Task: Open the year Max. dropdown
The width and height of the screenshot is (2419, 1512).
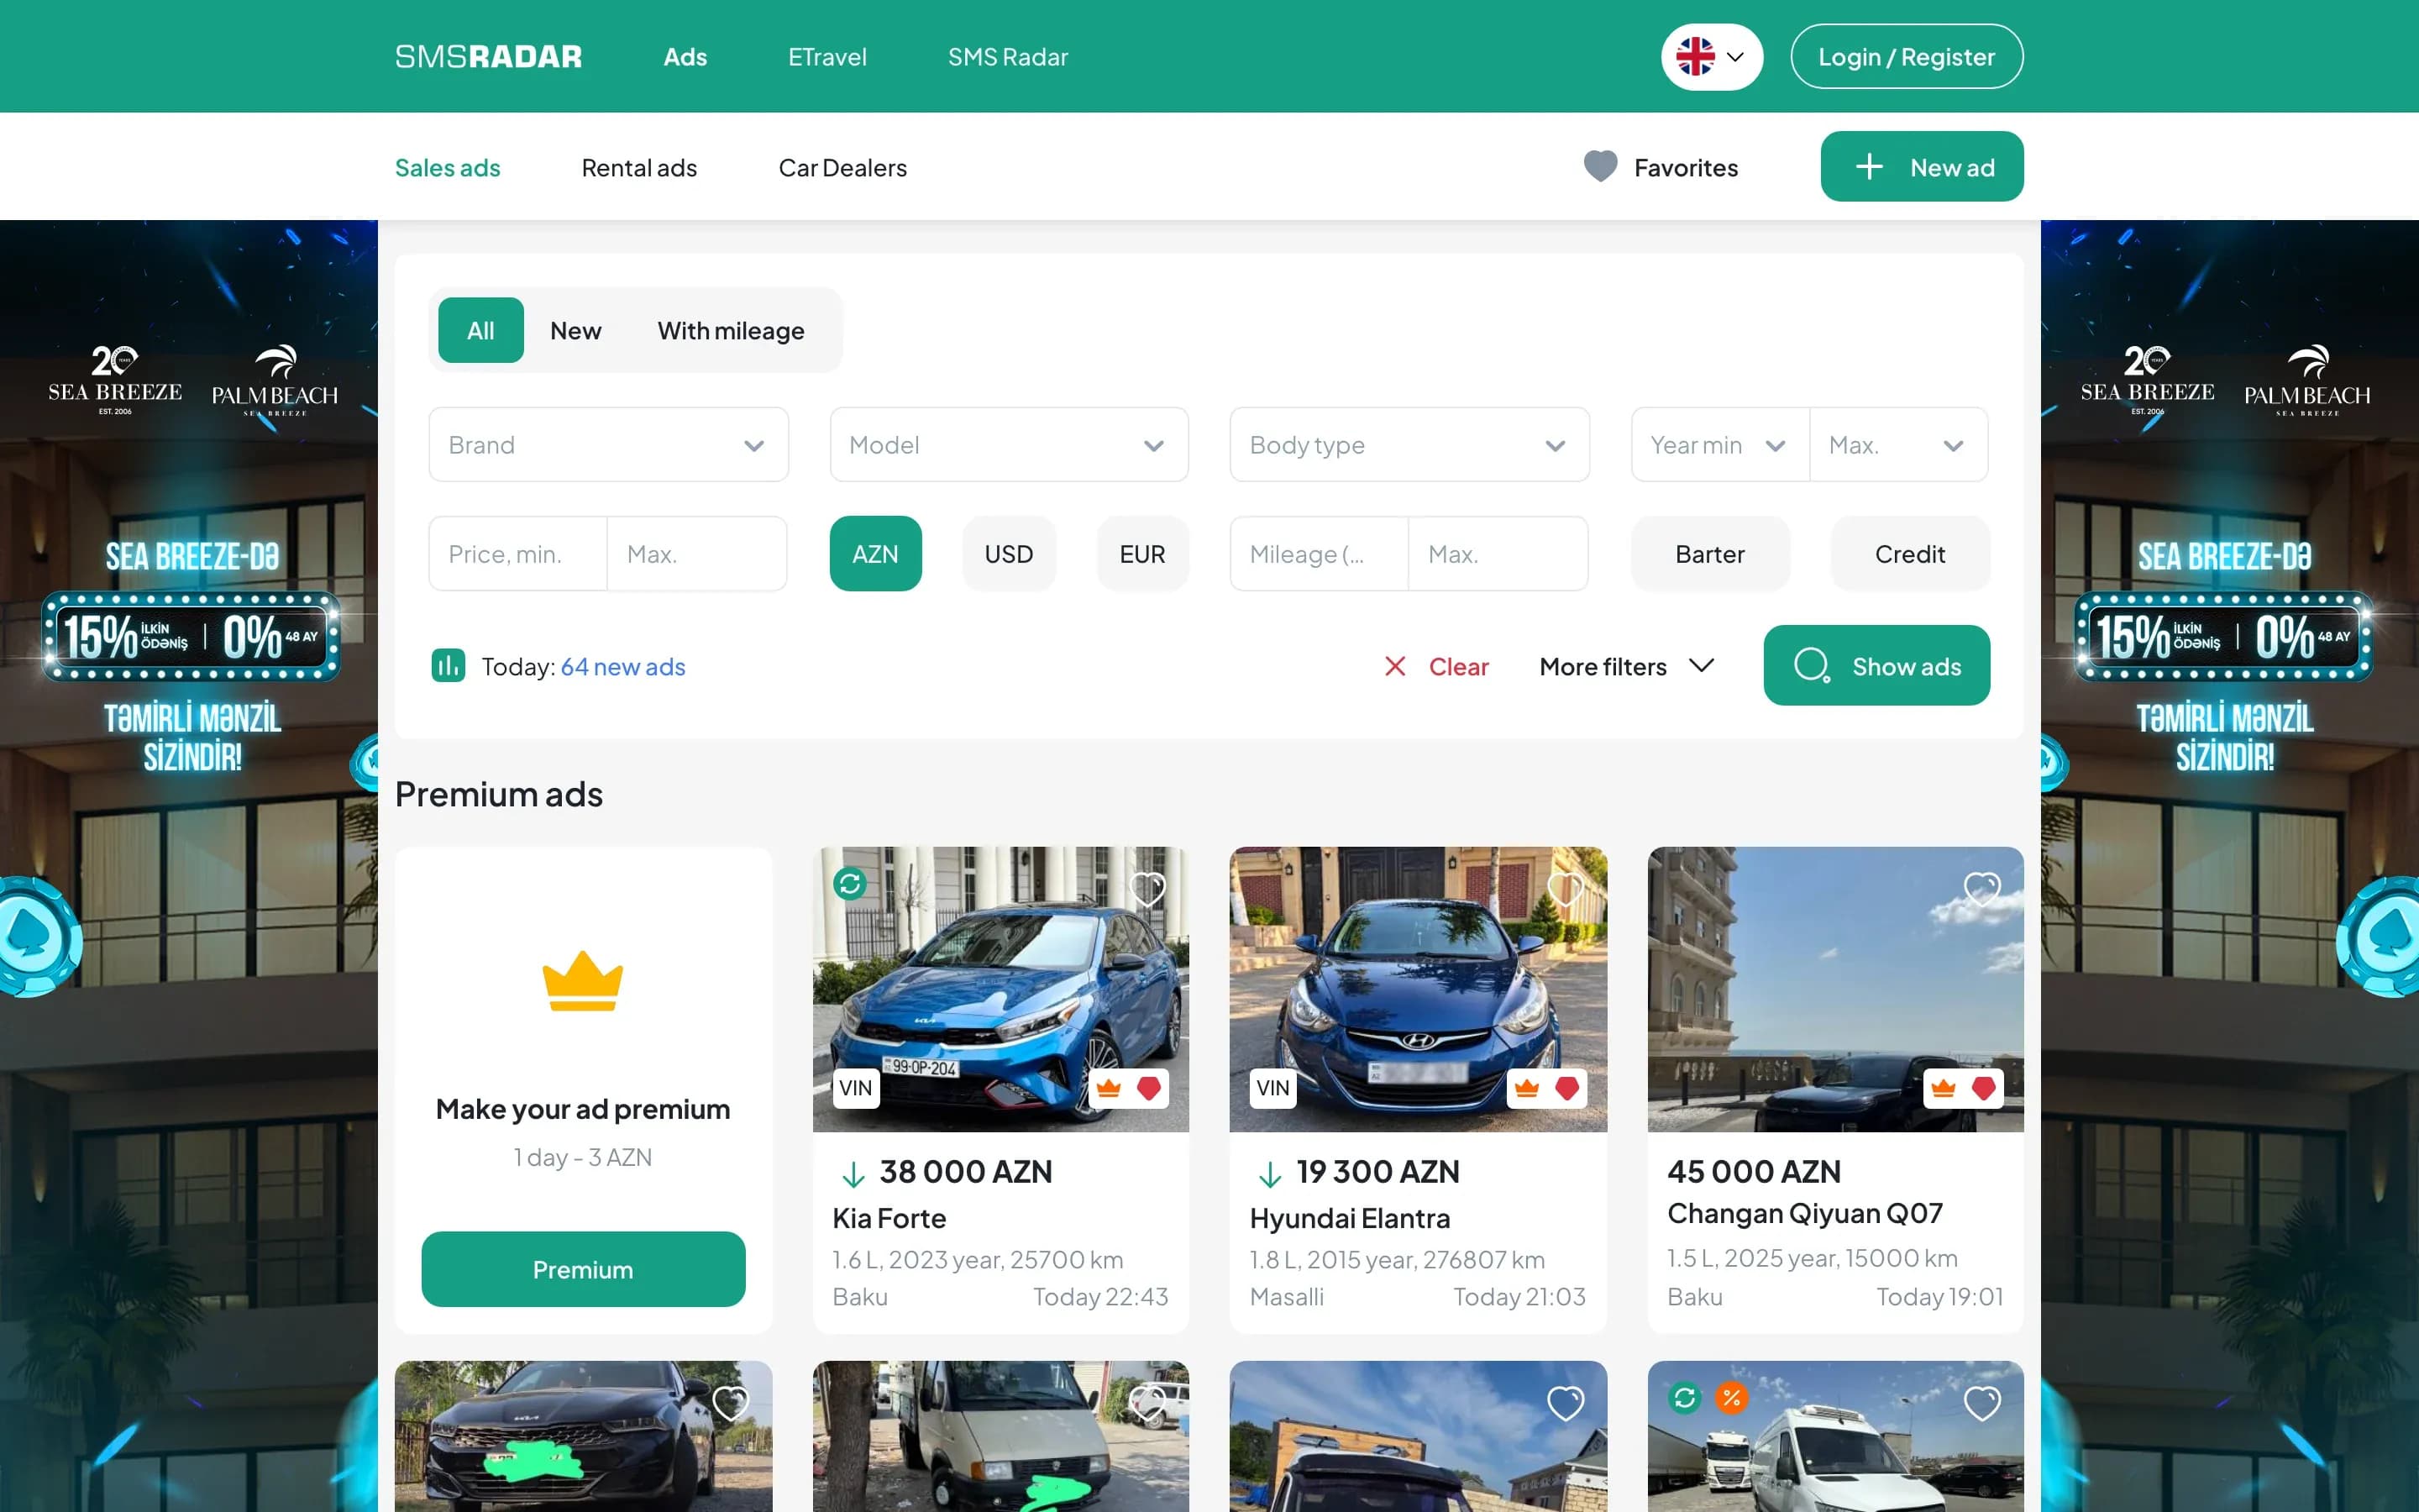Action: [1898, 445]
